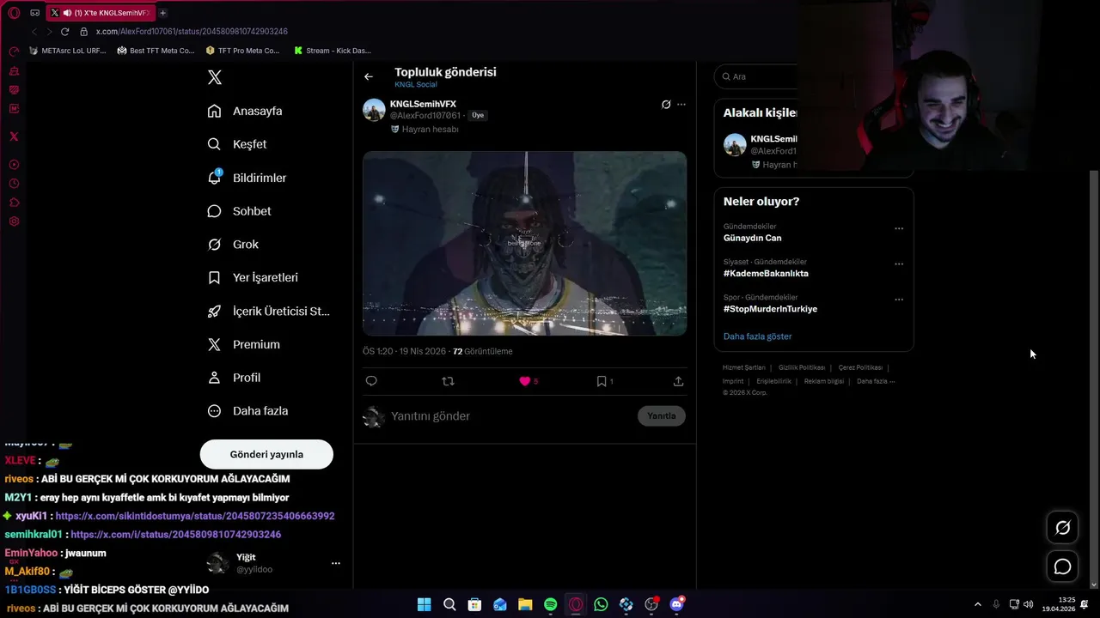Open Premium in X navigation
Image resolution: width=1100 pixels, height=618 pixels.
(245, 345)
